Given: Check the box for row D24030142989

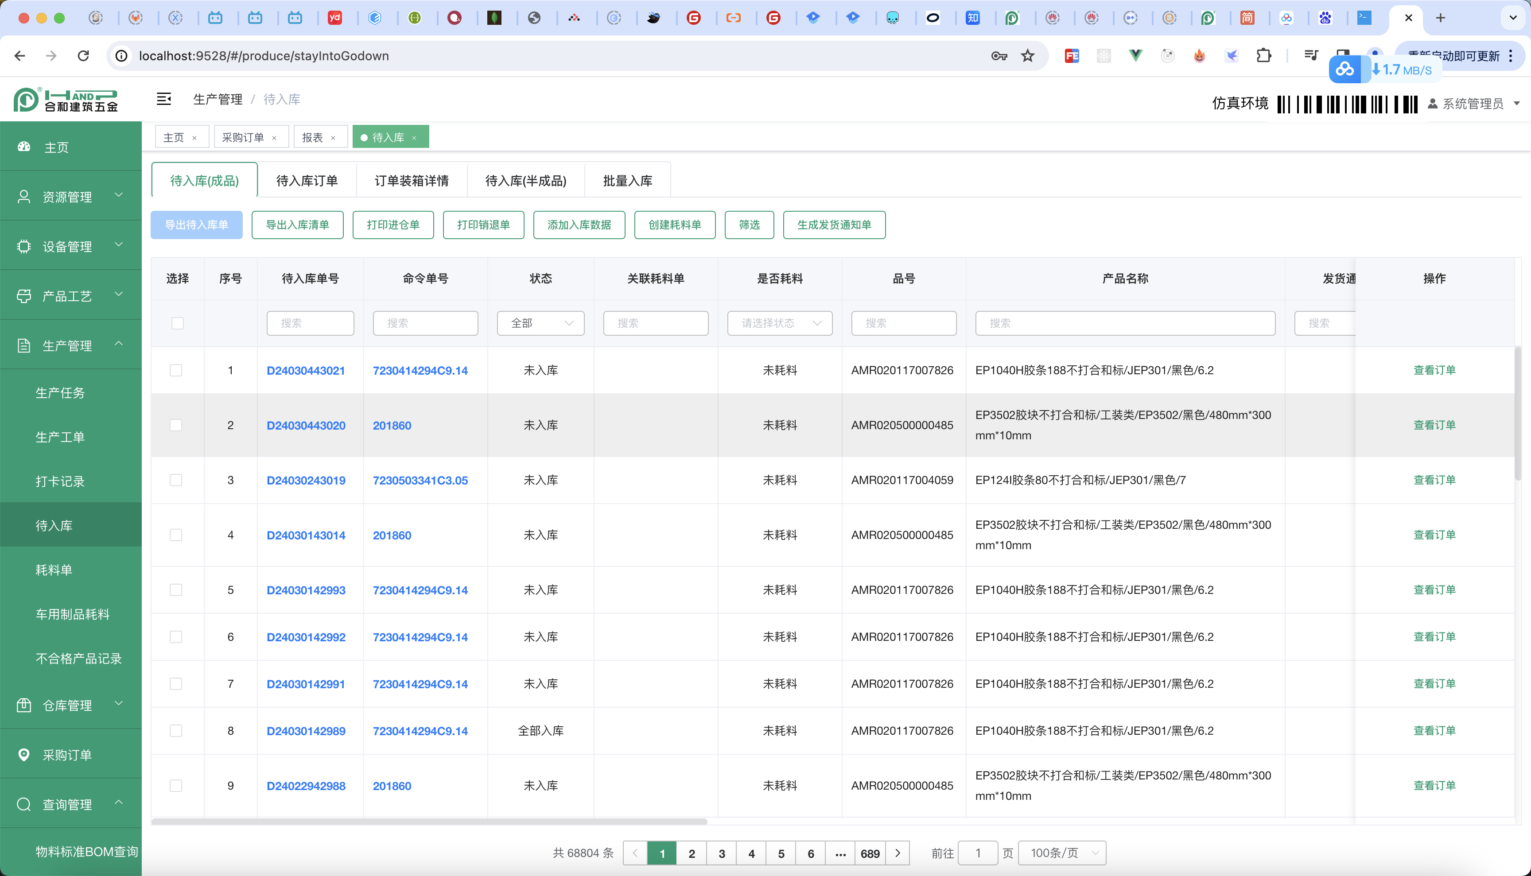Looking at the screenshot, I should click(x=176, y=730).
